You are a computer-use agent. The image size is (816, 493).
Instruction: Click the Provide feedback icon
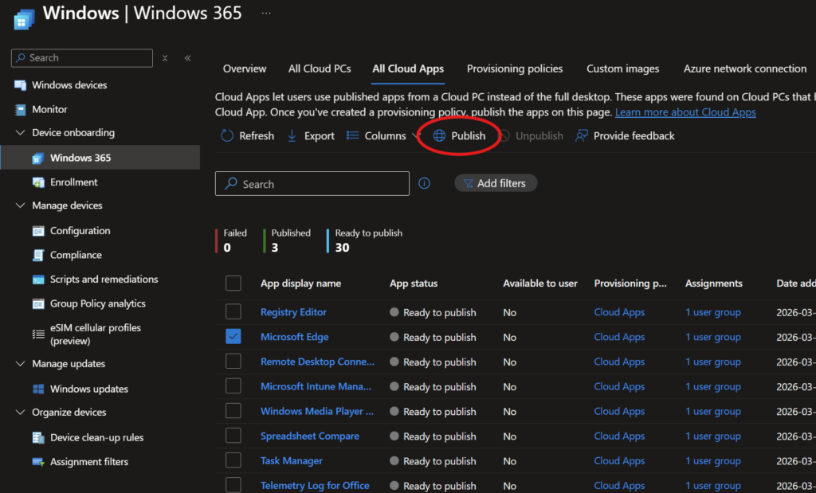(582, 136)
